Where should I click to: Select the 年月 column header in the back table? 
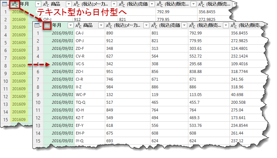[26, 4]
